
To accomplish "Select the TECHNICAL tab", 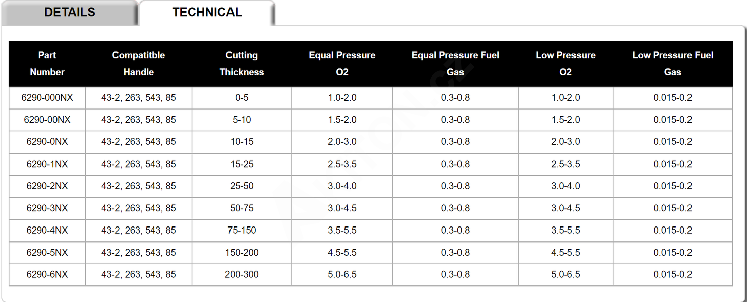I will click(x=207, y=13).
